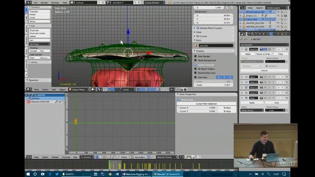Click the properties editor type icon
Image resolution: width=315 pixels, height=177 pixels.
(x=243, y=34)
